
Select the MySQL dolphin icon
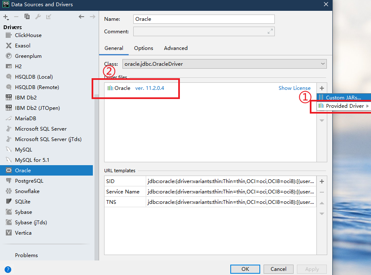(x=8, y=150)
